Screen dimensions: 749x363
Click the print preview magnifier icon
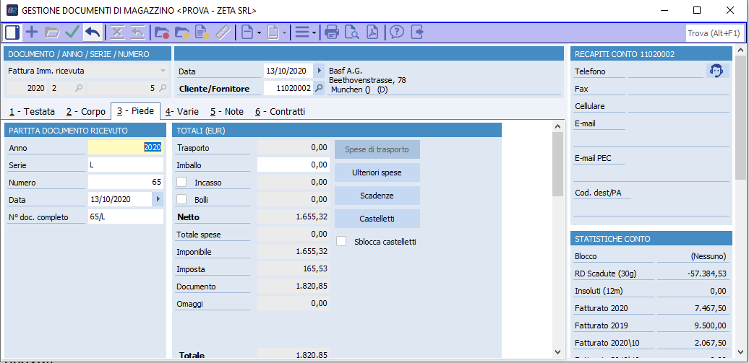tap(352, 32)
